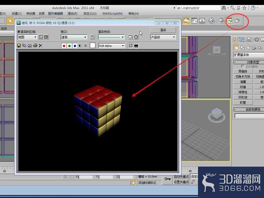Open the MAXScript(M) menu

(113, 14)
